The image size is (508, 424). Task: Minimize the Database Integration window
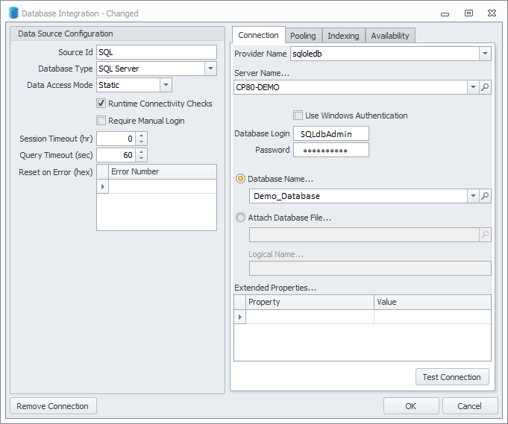click(x=445, y=14)
